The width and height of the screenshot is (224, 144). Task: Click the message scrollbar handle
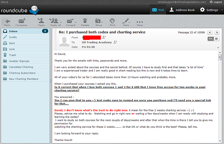pyautogui.click(x=220, y=57)
